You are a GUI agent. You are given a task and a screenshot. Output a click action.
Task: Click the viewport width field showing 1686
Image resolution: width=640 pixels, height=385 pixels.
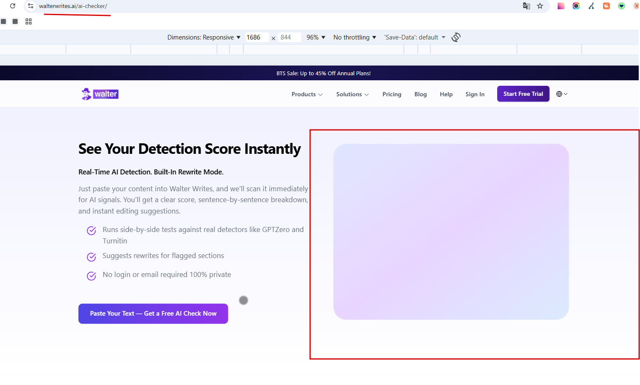tap(257, 37)
